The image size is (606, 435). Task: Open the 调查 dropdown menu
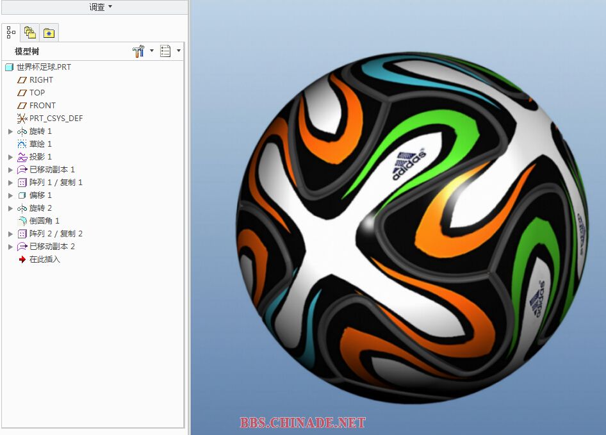click(101, 7)
